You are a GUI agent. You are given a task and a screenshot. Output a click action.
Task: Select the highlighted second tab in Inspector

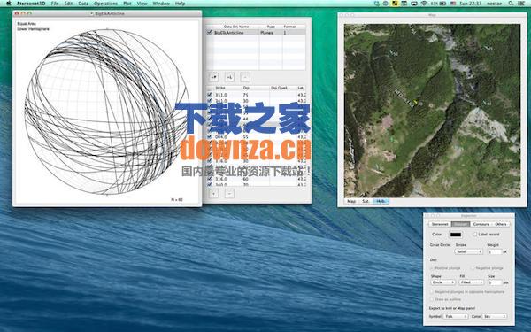tap(460, 224)
